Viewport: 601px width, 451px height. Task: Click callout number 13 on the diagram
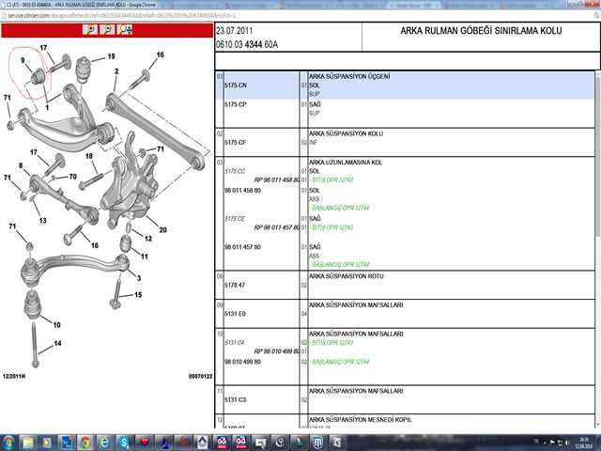(42, 221)
